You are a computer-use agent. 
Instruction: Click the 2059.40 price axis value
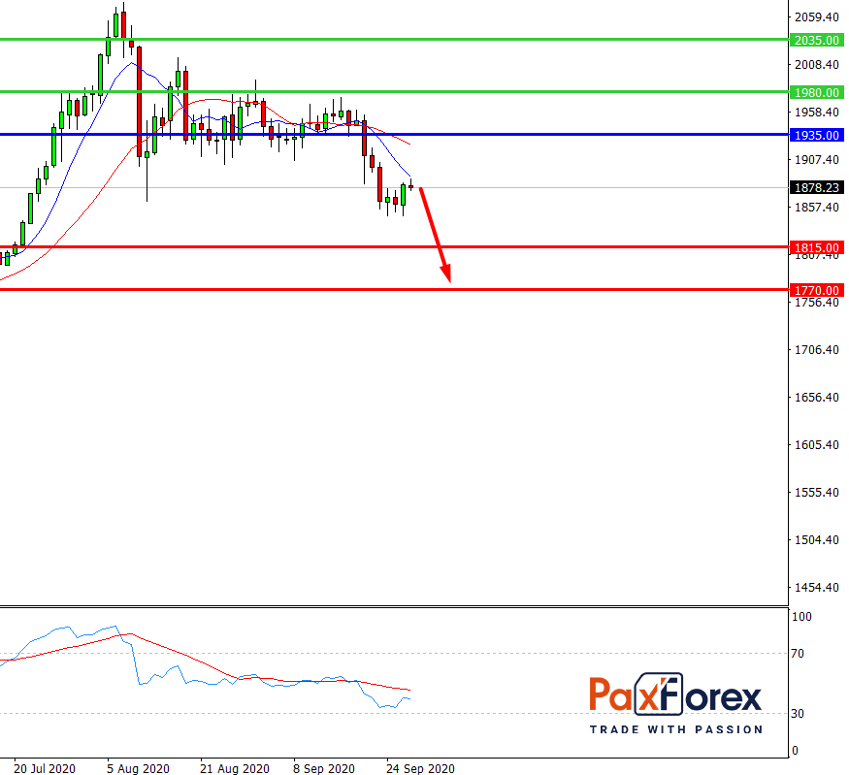(x=817, y=17)
